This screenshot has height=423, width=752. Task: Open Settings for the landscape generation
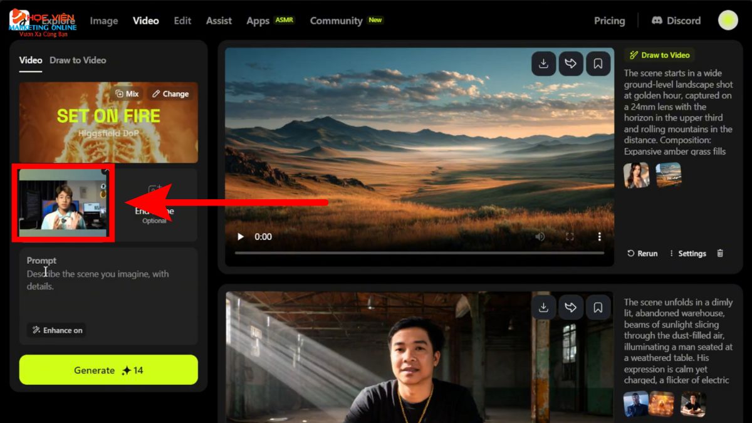coord(687,253)
